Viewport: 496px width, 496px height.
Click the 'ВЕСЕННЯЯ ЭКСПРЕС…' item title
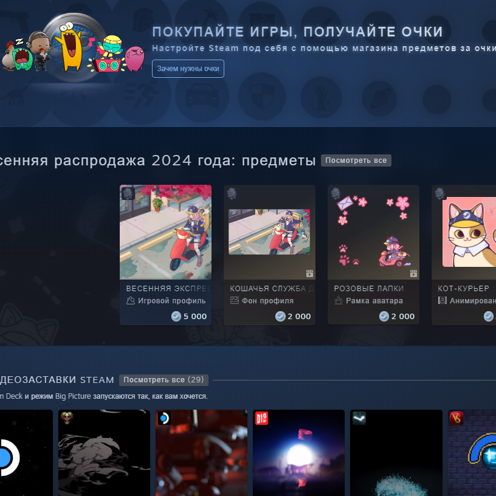click(x=168, y=289)
